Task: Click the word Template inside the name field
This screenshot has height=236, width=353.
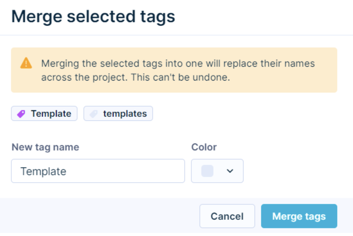Action: pyautogui.click(x=43, y=171)
